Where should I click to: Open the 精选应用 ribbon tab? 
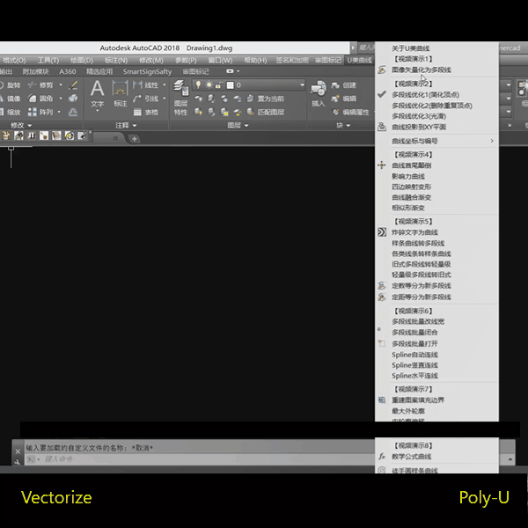click(x=99, y=71)
